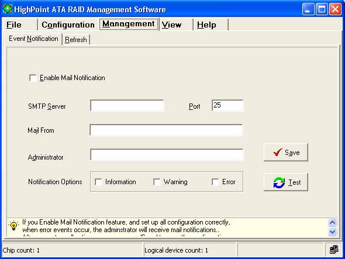Tick the Warning notification option
345x259 pixels.
pyautogui.click(x=157, y=182)
